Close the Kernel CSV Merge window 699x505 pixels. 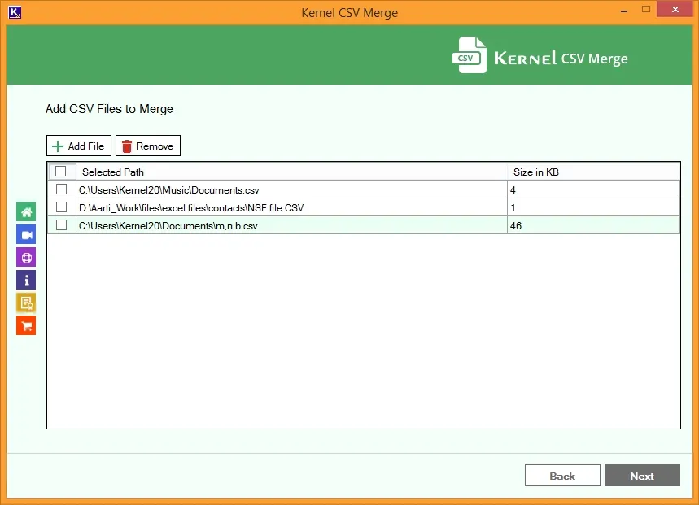[x=675, y=10]
